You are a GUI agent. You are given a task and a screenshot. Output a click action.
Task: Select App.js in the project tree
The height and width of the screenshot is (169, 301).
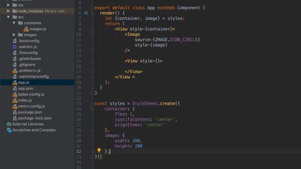pyautogui.click(x=24, y=83)
